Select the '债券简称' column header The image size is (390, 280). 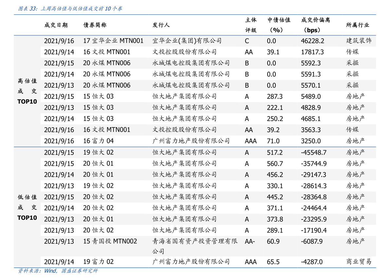coord(95,25)
